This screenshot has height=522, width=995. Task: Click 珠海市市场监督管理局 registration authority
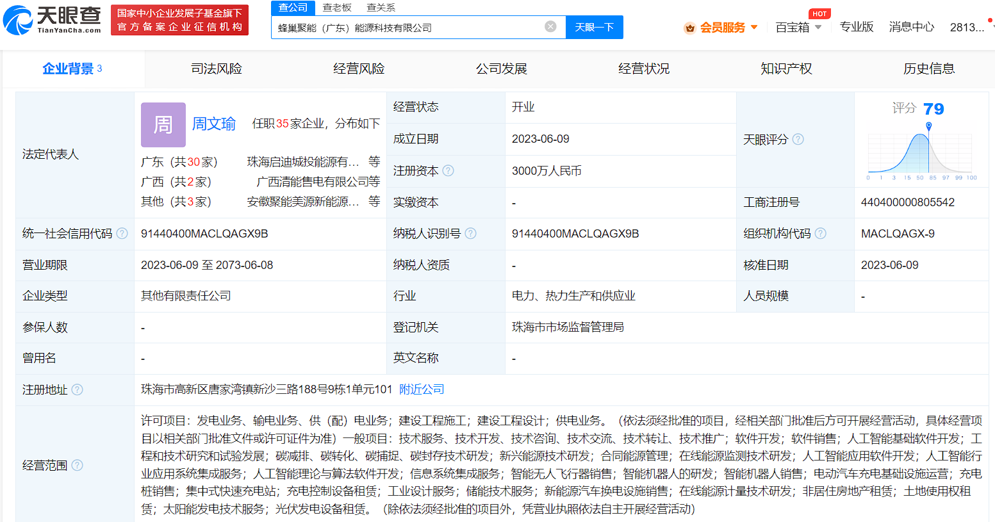(568, 327)
